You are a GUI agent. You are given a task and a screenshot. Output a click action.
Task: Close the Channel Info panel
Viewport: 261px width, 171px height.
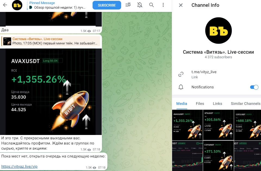[x=181, y=5]
